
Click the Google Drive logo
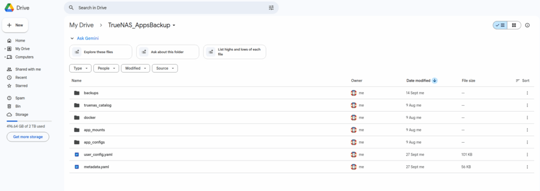point(9,7)
